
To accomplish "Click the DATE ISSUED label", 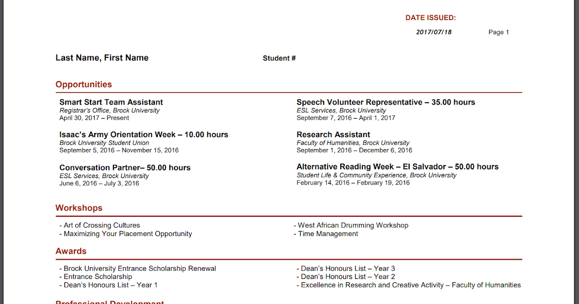I will pyautogui.click(x=431, y=17).
